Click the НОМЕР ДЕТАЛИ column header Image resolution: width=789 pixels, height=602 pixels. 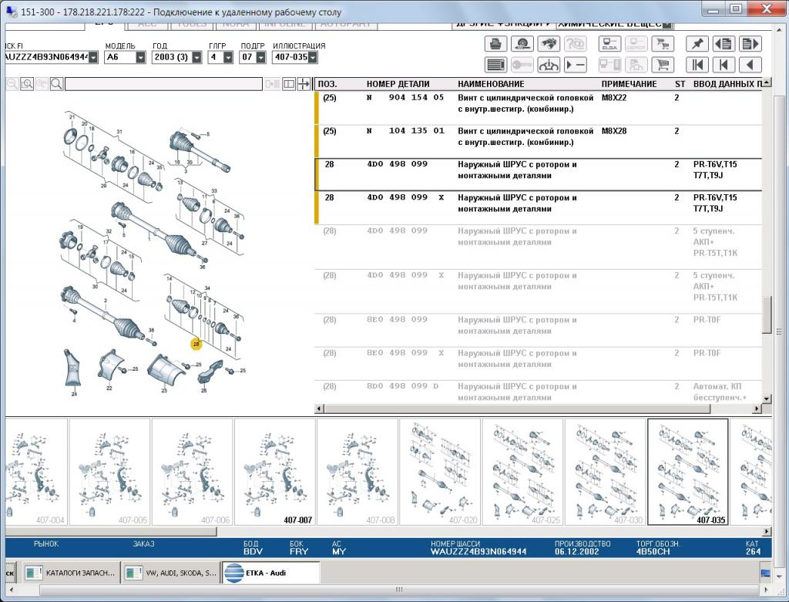[398, 84]
